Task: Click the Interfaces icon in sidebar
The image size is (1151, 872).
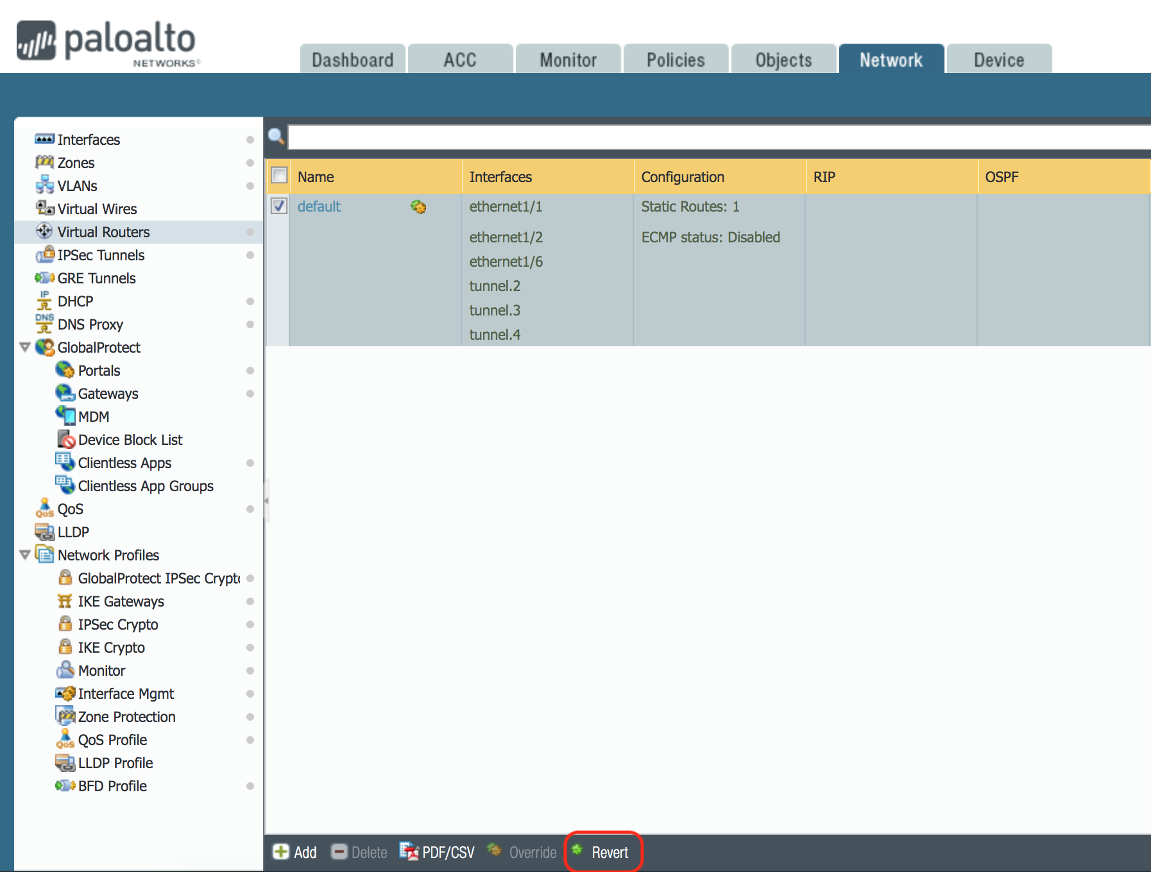Action: (x=44, y=139)
